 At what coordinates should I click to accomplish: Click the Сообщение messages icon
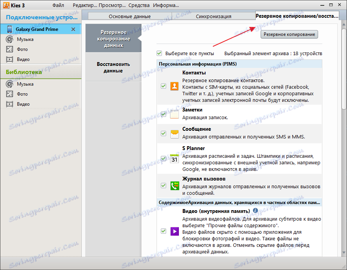click(x=174, y=134)
